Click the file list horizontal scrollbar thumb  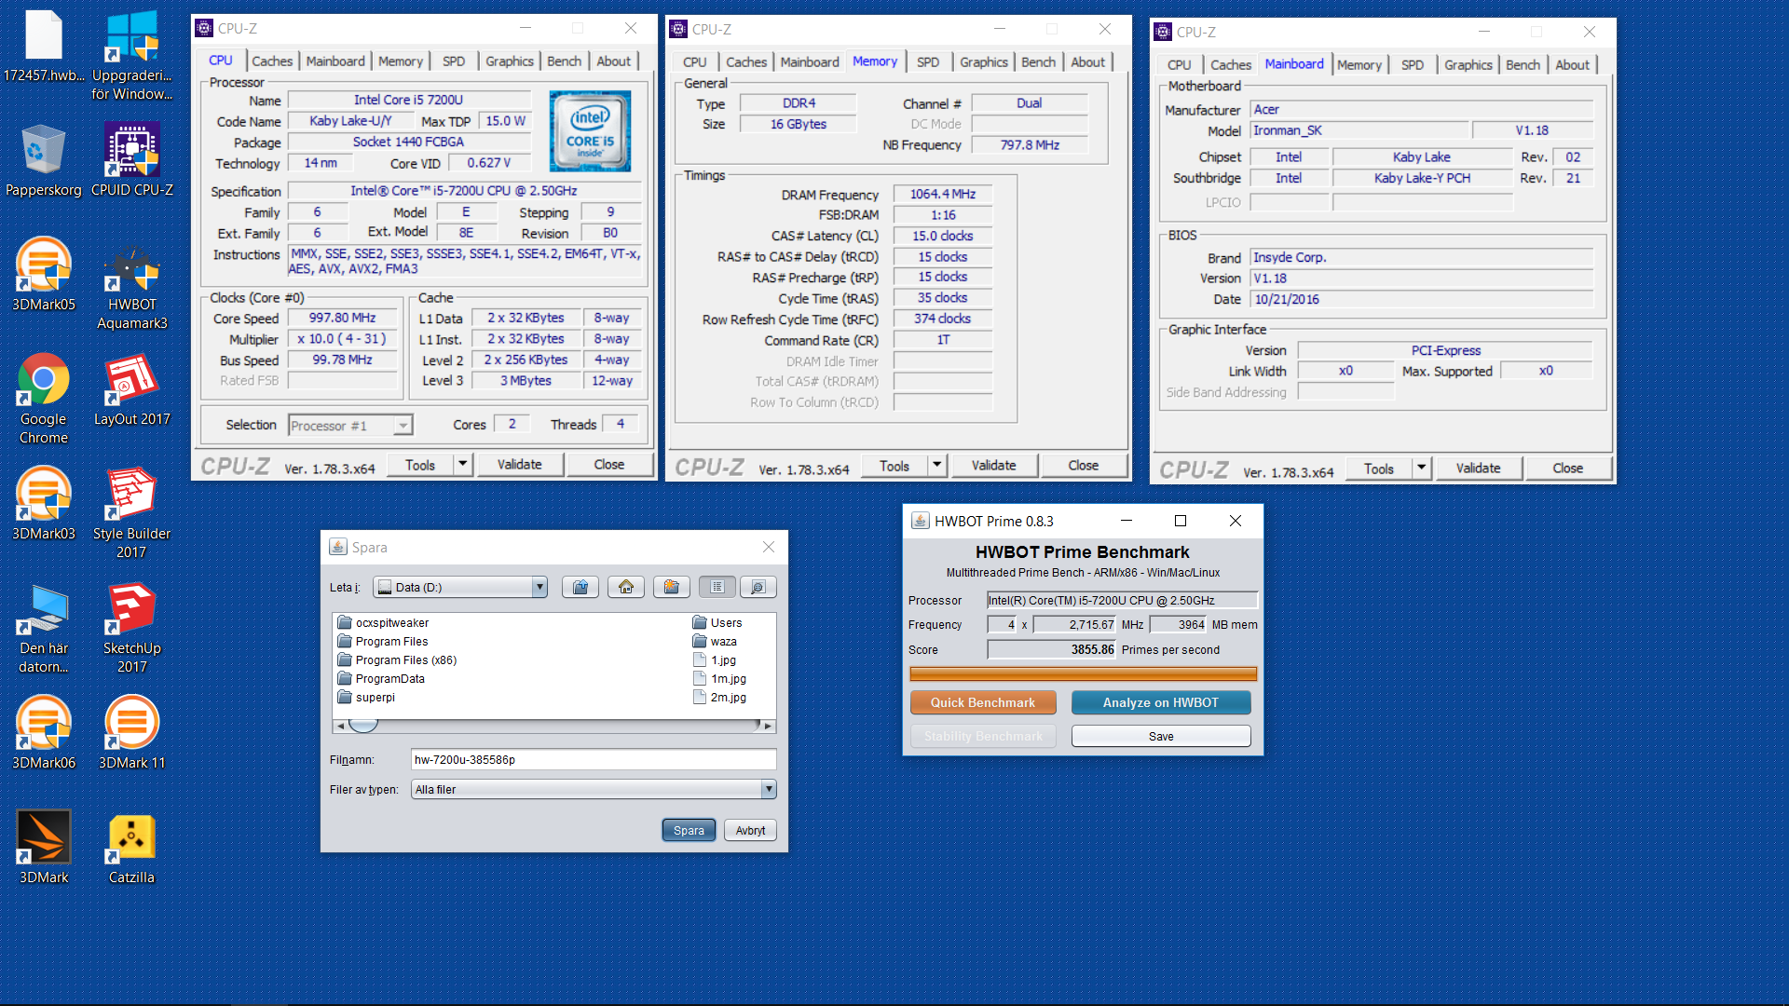point(363,725)
